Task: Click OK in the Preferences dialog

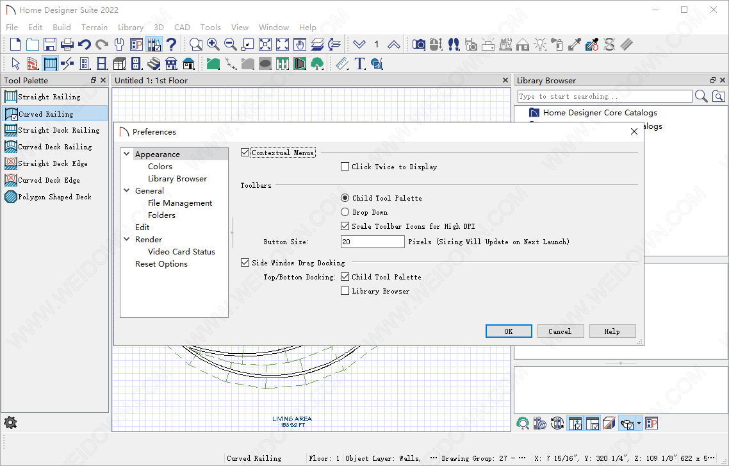Action: [509, 331]
